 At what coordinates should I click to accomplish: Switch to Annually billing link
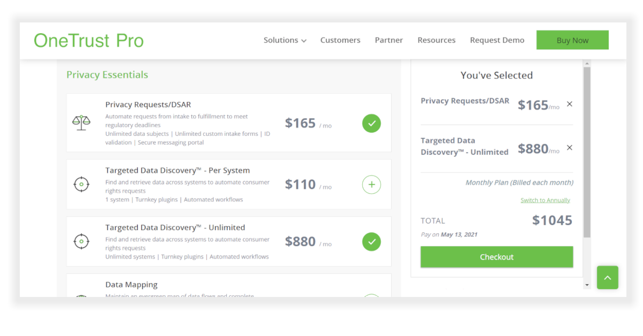tap(545, 200)
